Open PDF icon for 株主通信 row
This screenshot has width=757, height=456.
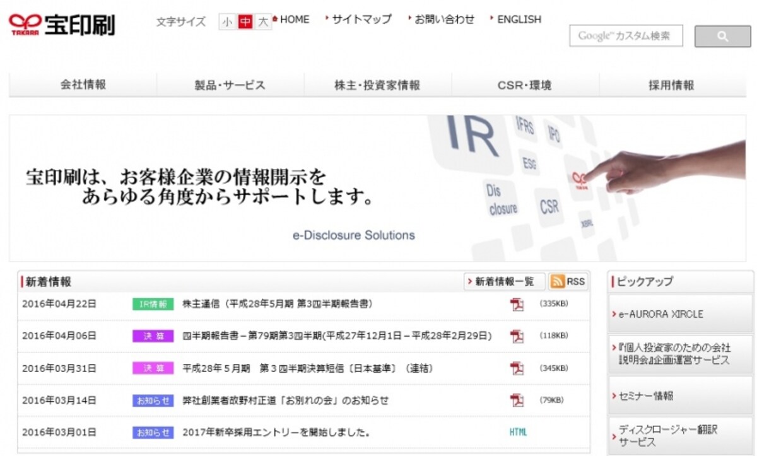click(517, 304)
